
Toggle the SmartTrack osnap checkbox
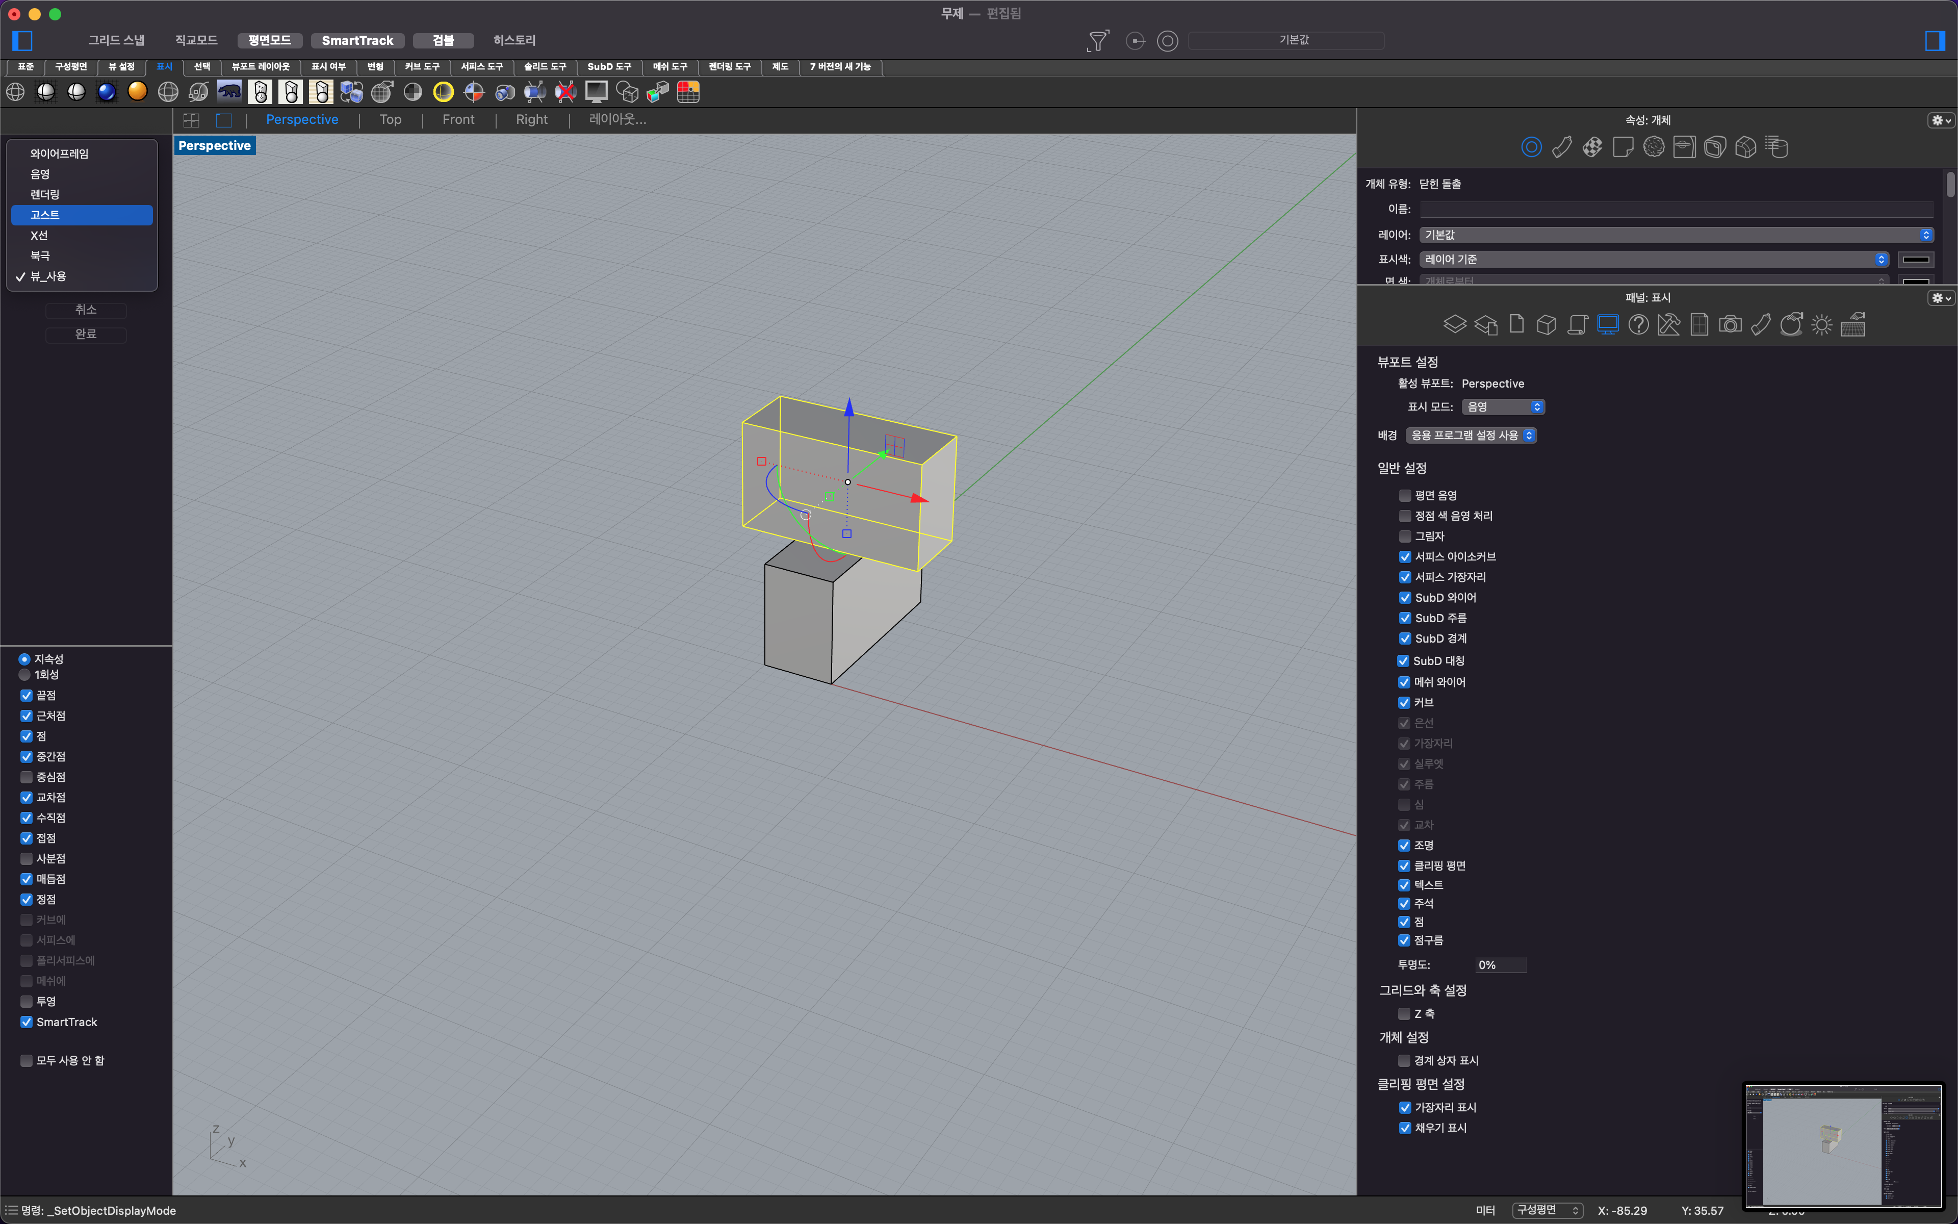(x=27, y=1022)
